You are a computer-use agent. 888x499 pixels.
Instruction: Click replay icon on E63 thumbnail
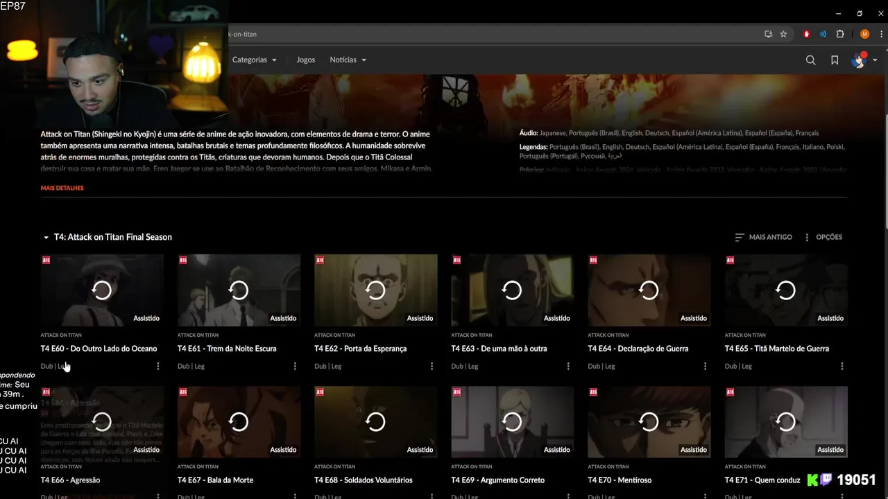point(512,290)
